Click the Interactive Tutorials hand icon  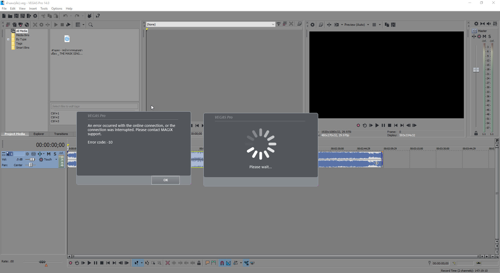pyautogui.click(x=90, y=16)
